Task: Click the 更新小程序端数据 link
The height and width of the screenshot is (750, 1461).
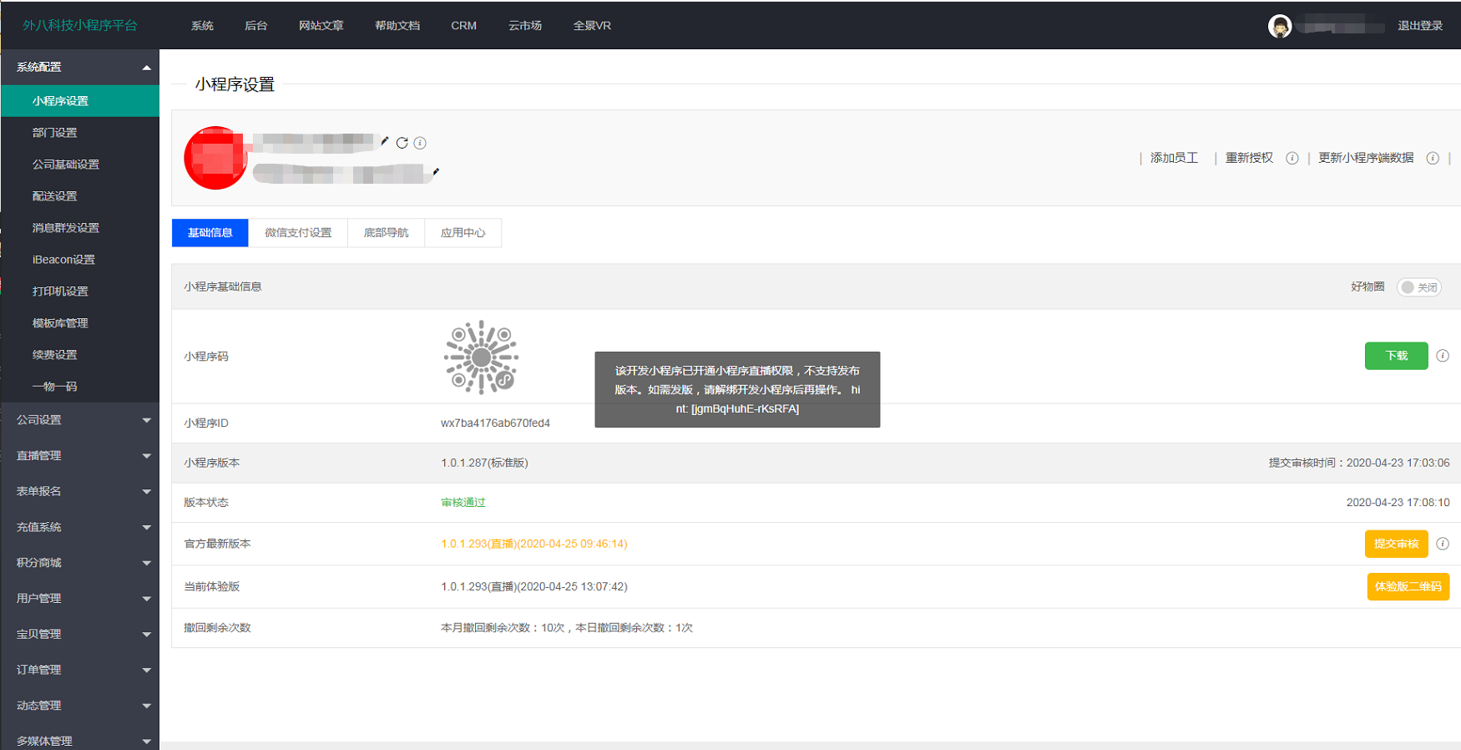Action: coord(1366,158)
